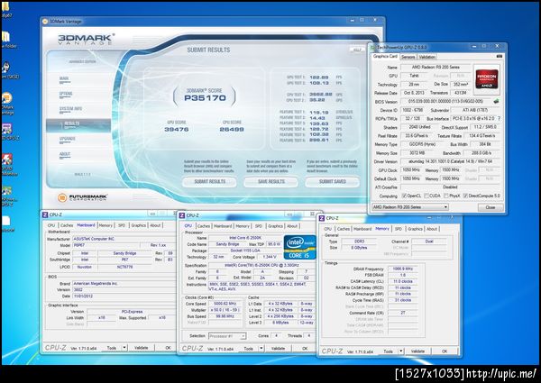Click the Bus Interface question mark in GPU-Z
The height and width of the screenshot is (383, 541).
click(x=500, y=118)
